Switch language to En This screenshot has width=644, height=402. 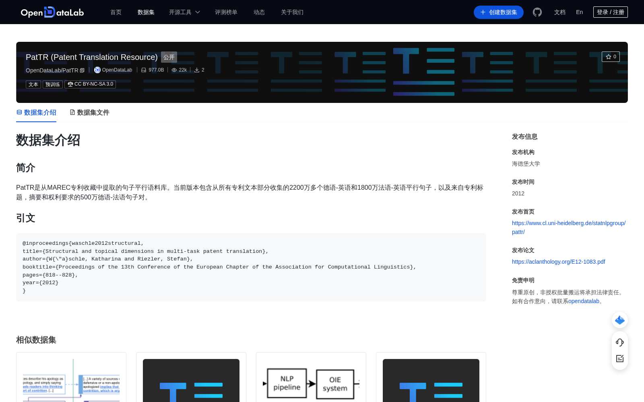580,12
